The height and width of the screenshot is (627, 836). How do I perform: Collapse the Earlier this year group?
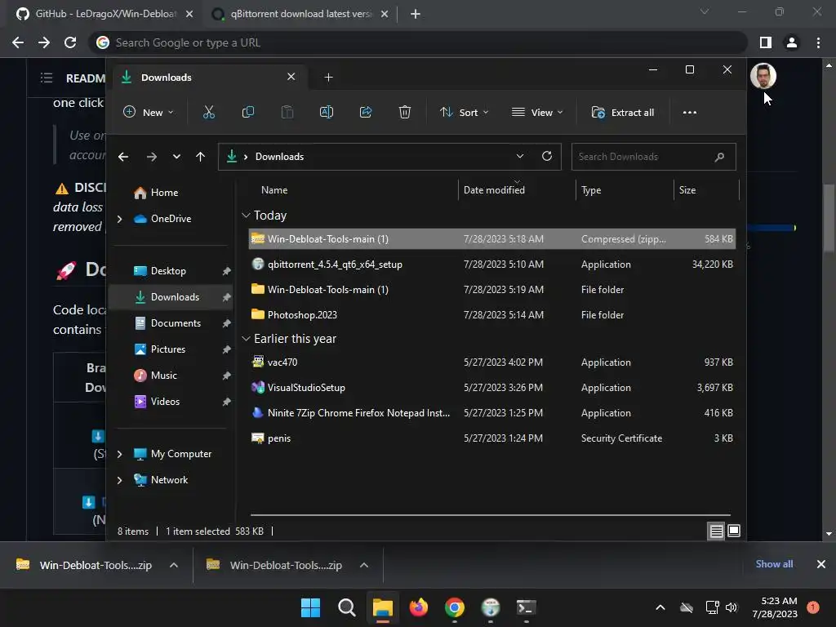(246, 339)
